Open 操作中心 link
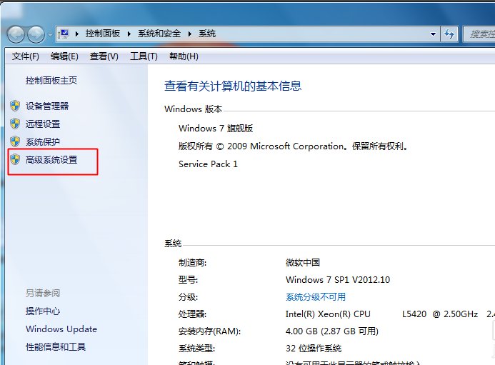 click(x=43, y=311)
